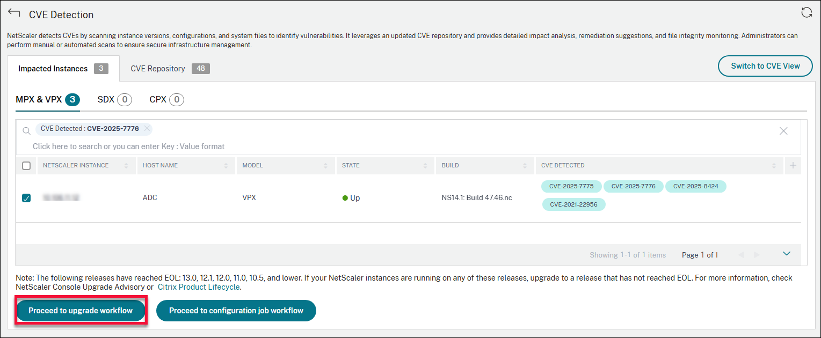Click Switch to CVE View button
The height and width of the screenshot is (338, 821).
[x=765, y=66]
